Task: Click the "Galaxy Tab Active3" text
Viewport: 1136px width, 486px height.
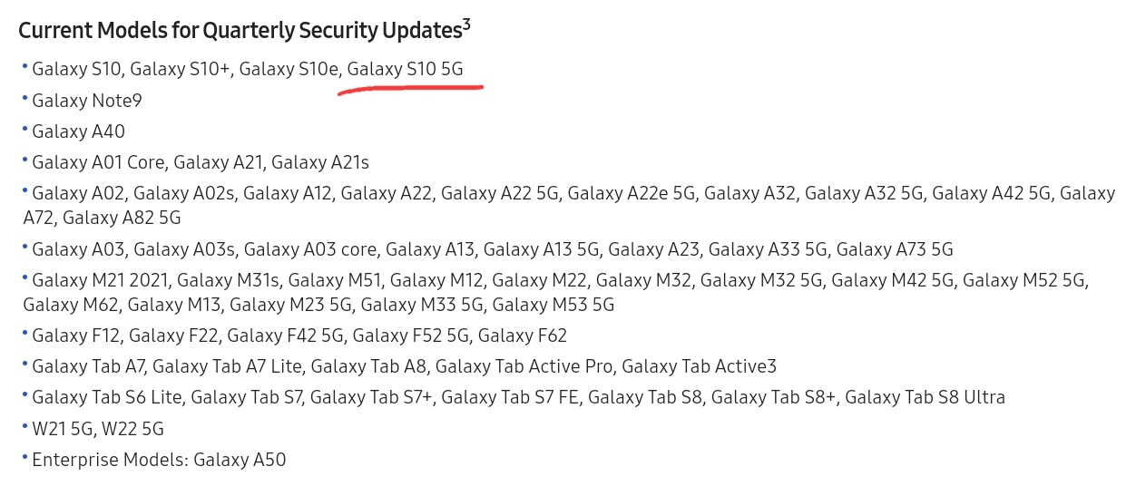Action: (x=699, y=367)
